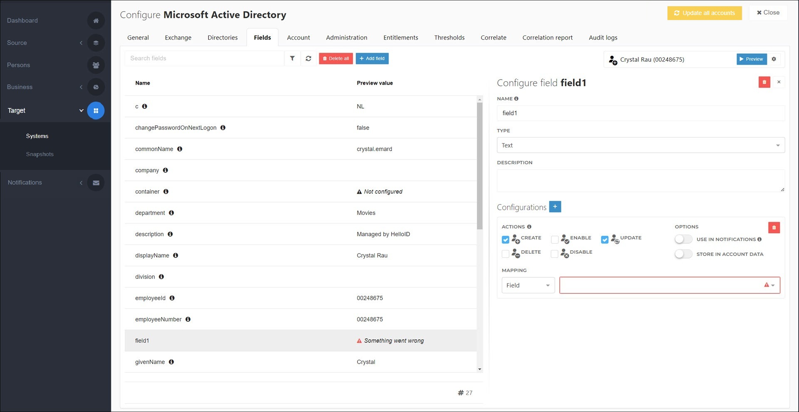Viewport: 799px width, 412px height.
Task: Show info for company field
Action: tap(165, 170)
